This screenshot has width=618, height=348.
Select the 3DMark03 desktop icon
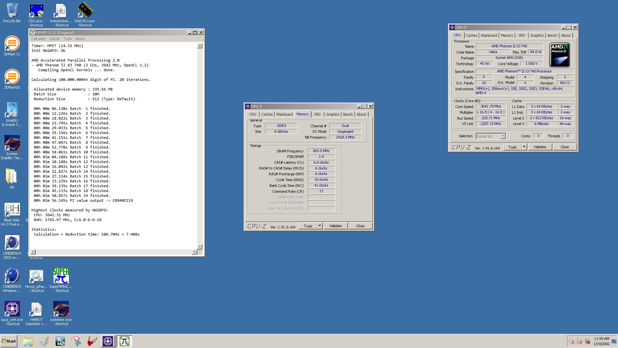click(12, 79)
